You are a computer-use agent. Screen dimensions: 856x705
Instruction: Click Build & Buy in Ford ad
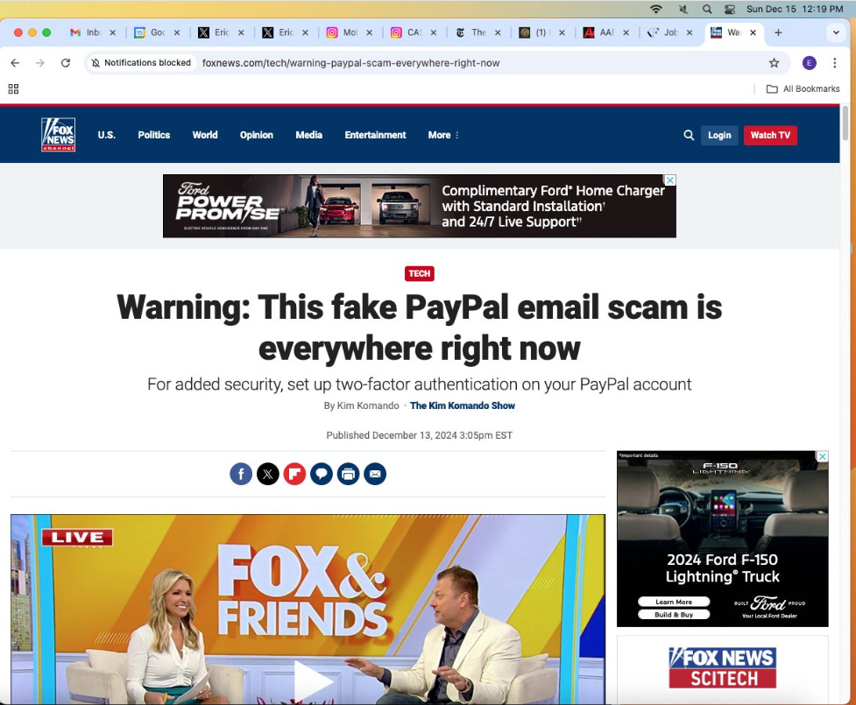pyautogui.click(x=674, y=615)
